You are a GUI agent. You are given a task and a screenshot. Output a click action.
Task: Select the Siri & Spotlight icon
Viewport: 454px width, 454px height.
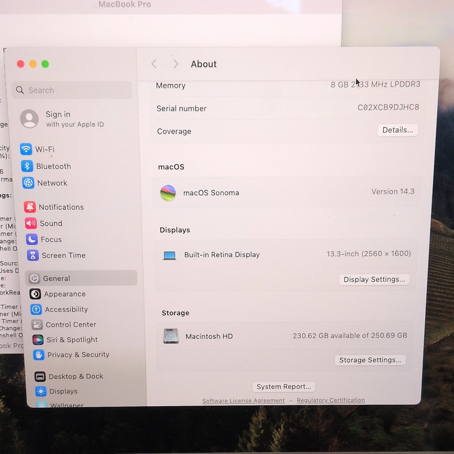38,340
